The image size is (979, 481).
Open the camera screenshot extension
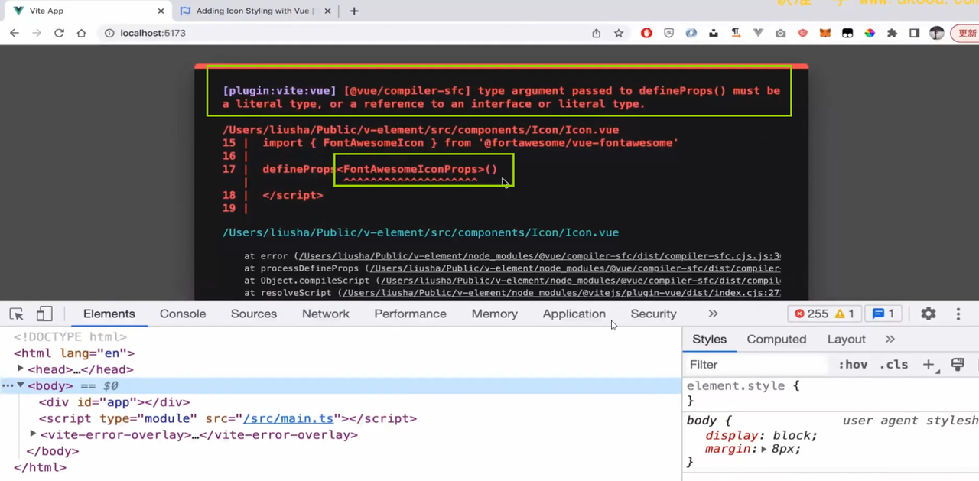pos(780,33)
